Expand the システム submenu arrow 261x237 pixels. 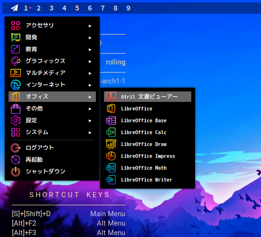click(90, 133)
